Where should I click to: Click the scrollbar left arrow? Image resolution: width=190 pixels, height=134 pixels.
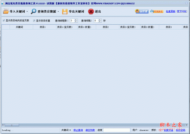point(3,125)
